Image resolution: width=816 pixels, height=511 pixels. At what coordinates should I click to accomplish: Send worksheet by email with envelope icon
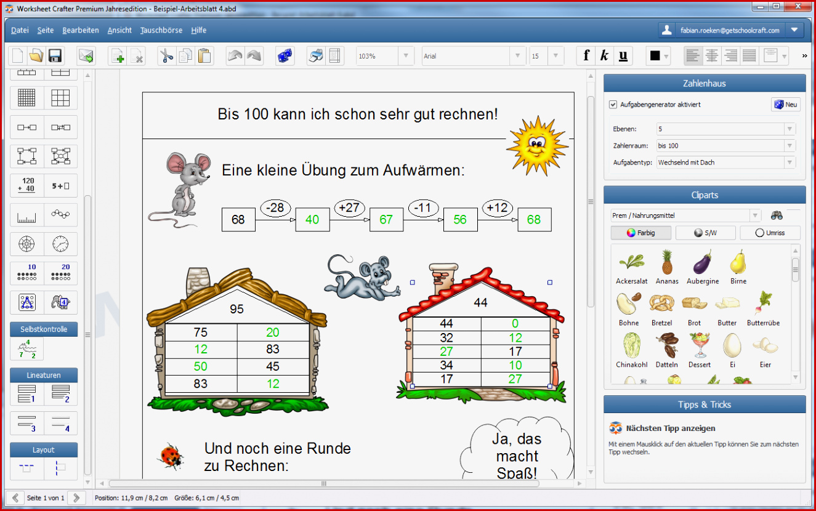[86, 56]
